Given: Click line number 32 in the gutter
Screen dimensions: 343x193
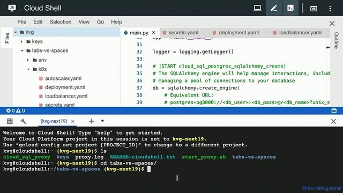Looking at the screenshot, I should pyautogui.click(x=139, y=52).
